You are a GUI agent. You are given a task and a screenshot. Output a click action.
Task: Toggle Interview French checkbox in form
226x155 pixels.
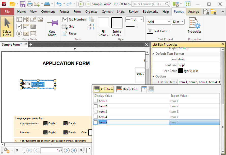click(x=66, y=132)
